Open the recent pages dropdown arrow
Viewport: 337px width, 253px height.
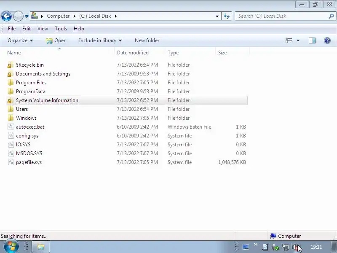[x=27, y=16]
